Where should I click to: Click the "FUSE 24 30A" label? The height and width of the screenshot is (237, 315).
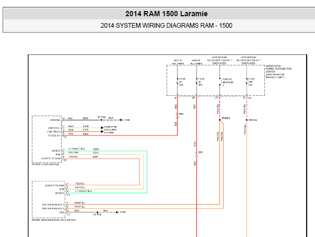(x=182, y=82)
